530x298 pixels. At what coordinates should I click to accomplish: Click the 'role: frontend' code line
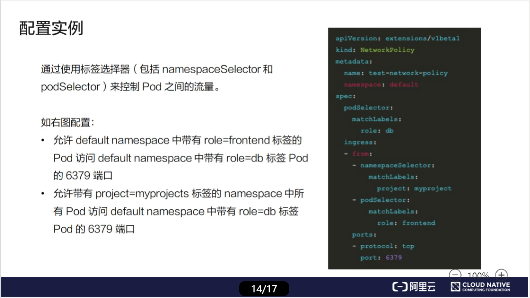[x=406, y=223]
